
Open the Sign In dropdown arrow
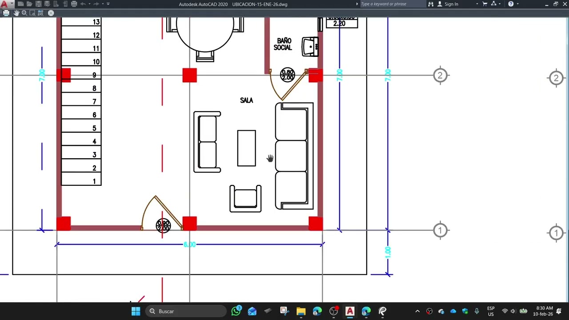[477, 4]
